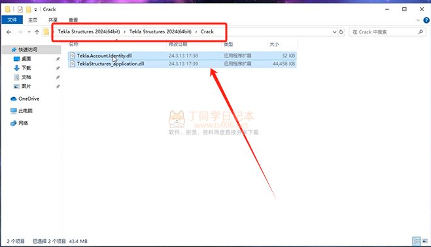Click title bar properties checkmark icon
The width and height of the screenshot is (431, 247).
click(20, 10)
